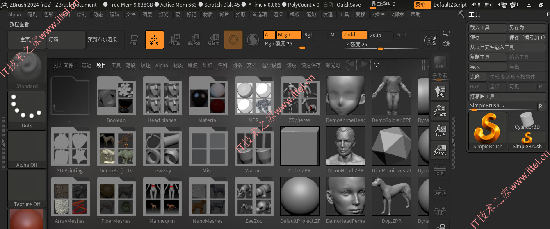Image resolution: width=550 pixels, height=229 pixels.
Task: Select the Scale (缩放轴) gizmo icon
Action: [x=194, y=40]
